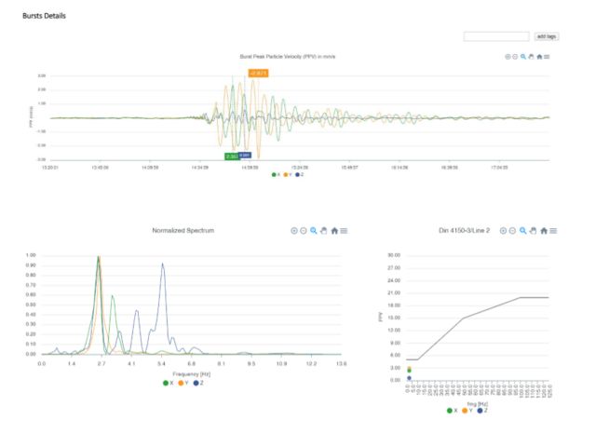The width and height of the screenshot is (596, 447).
Task: Zoom out on the Burst PPV chart
Action: [x=517, y=57]
